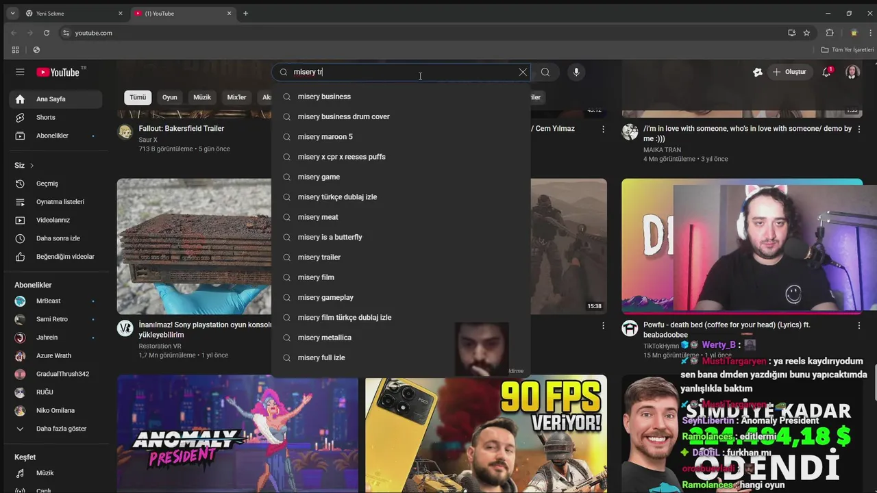This screenshot has width=877, height=493.
Task: Open more options for Cem Yılmaz video
Action: coord(603,129)
